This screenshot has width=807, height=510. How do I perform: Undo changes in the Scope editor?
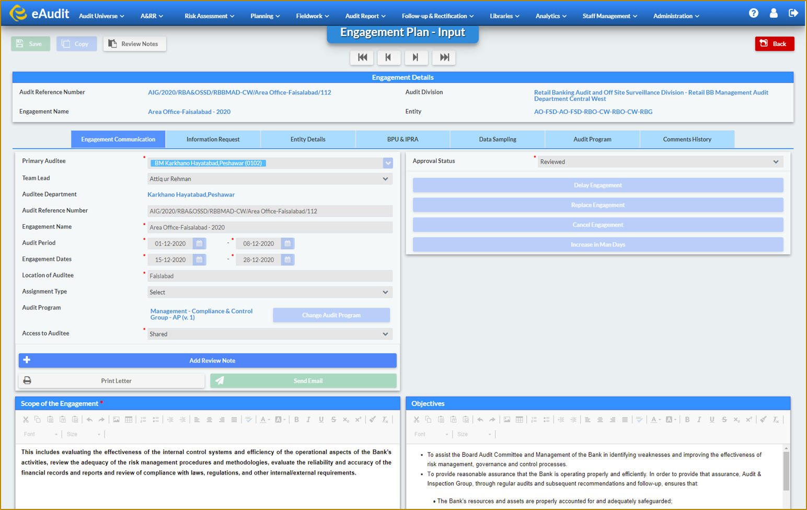[89, 419]
